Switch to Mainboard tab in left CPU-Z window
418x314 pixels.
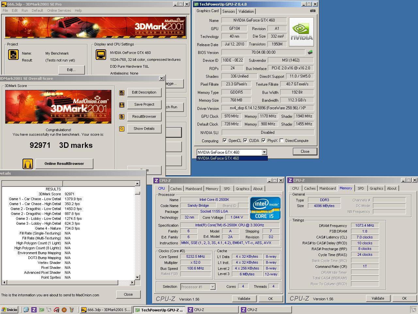194,189
